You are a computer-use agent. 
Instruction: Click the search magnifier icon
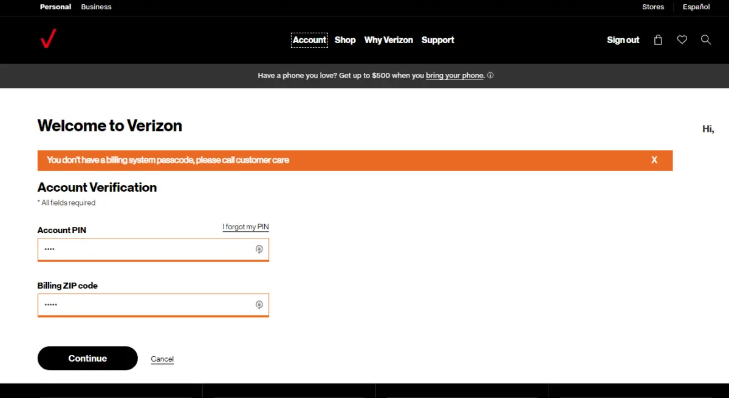[x=706, y=40]
